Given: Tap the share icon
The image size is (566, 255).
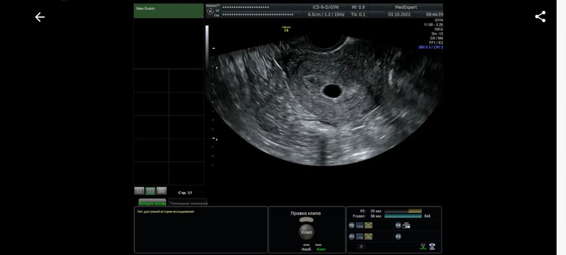Looking at the screenshot, I should [x=540, y=16].
